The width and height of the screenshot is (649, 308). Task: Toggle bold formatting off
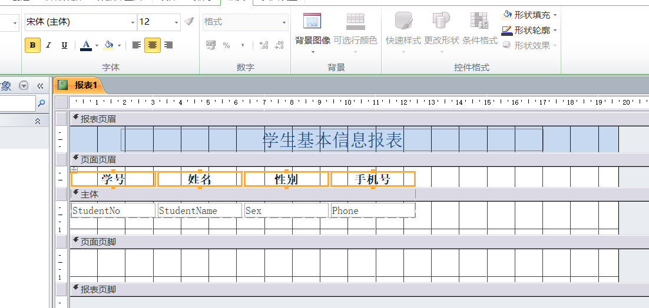(x=32, y=45)
